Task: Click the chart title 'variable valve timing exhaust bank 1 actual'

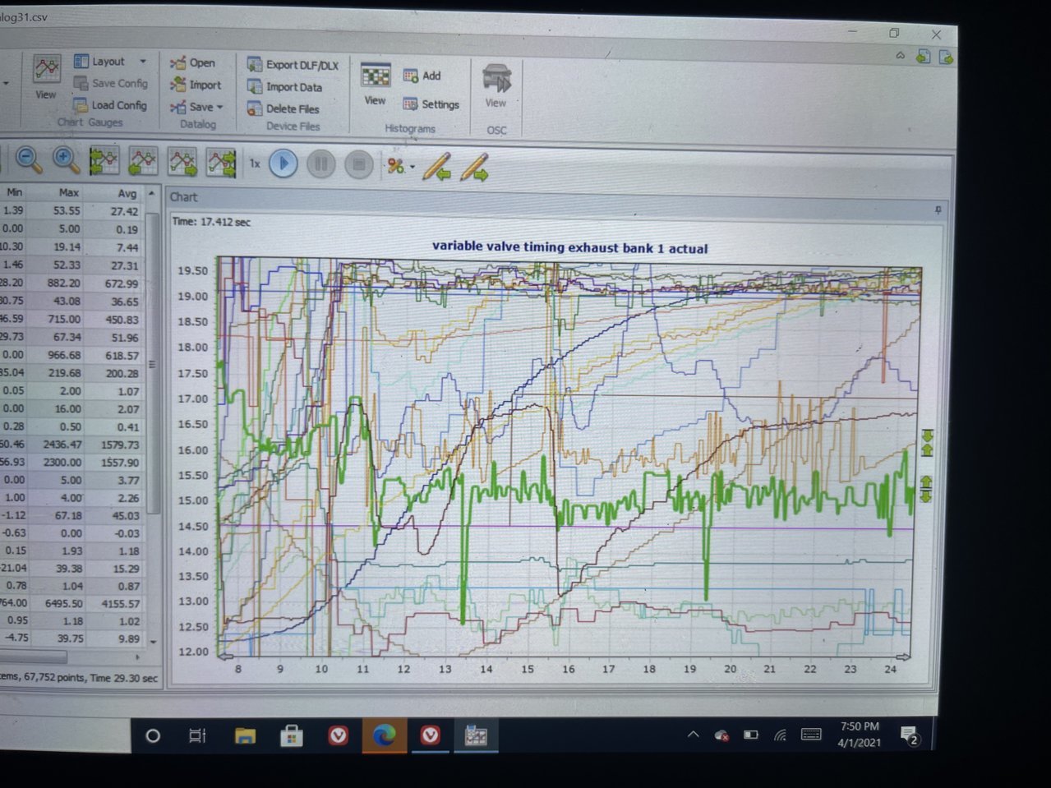Action: pos(569,247)
